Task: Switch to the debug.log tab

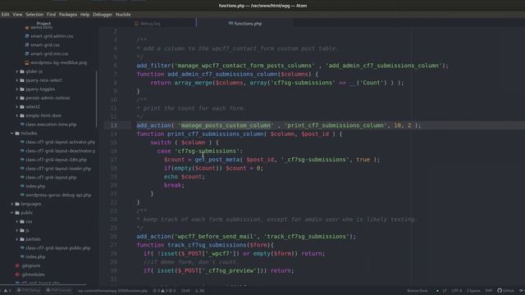Action: (x=148, y=24)
